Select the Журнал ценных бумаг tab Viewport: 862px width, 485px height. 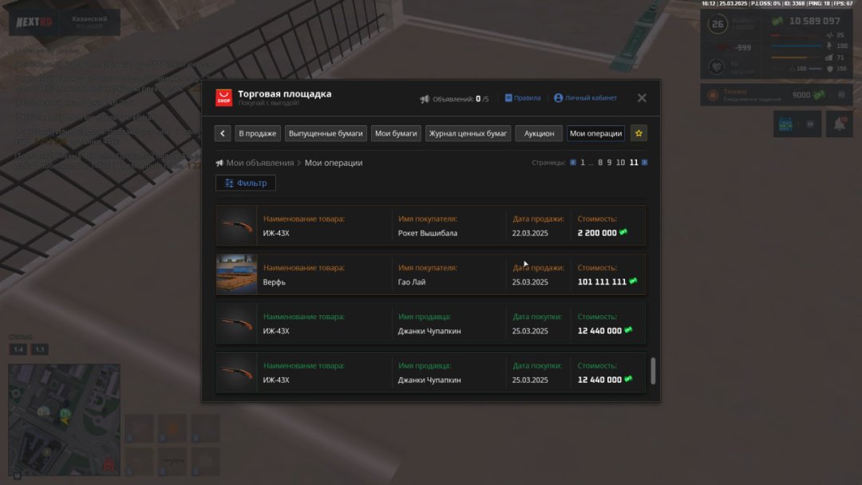coord(468,133)
